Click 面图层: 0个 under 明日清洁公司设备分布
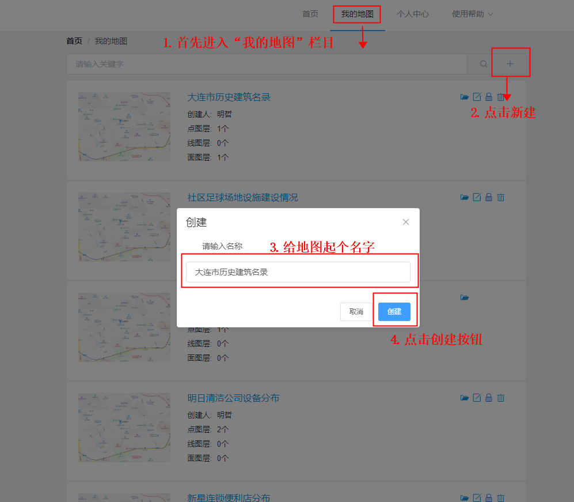This screenshot has height=502, width=574. [208, 458]
